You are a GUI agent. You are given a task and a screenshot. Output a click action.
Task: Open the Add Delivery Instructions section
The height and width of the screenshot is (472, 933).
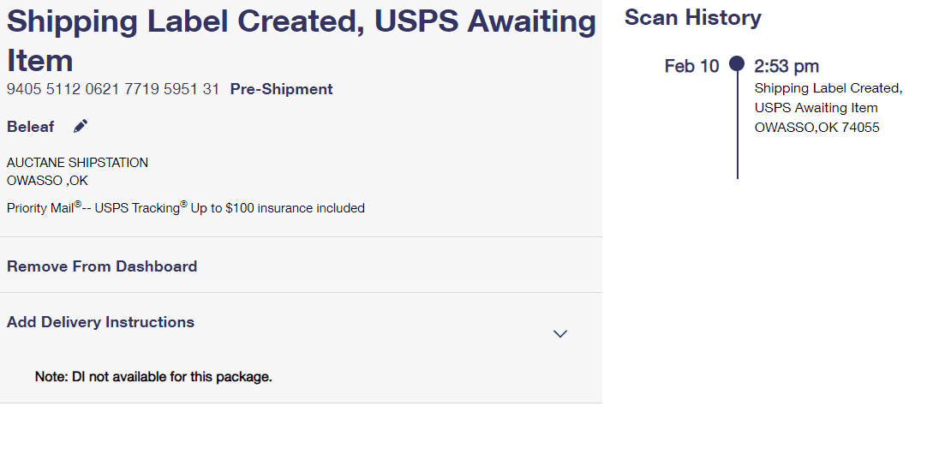coord(100,322)
